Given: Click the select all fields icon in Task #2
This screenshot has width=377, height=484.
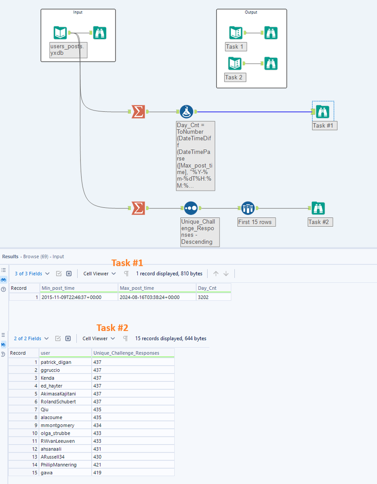Looking at the screenshot, I should point(58,338).
